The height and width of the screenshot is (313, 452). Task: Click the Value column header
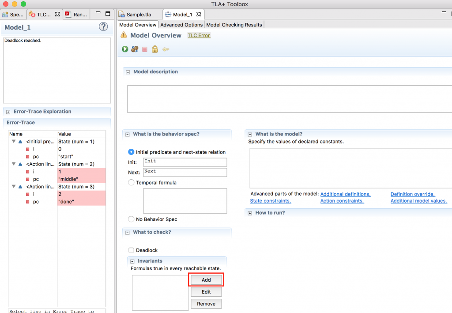(81, 134)
